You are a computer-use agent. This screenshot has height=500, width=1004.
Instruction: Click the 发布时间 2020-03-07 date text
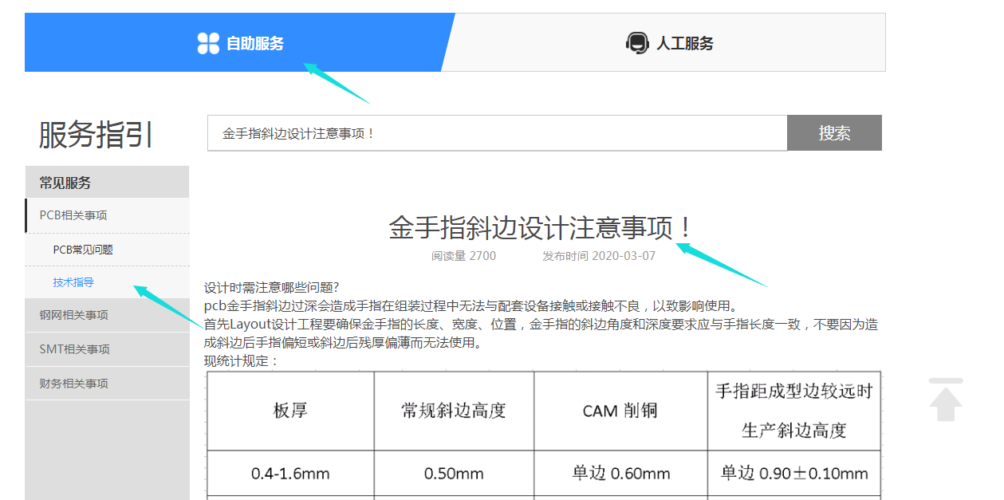[x=598, y=256]
